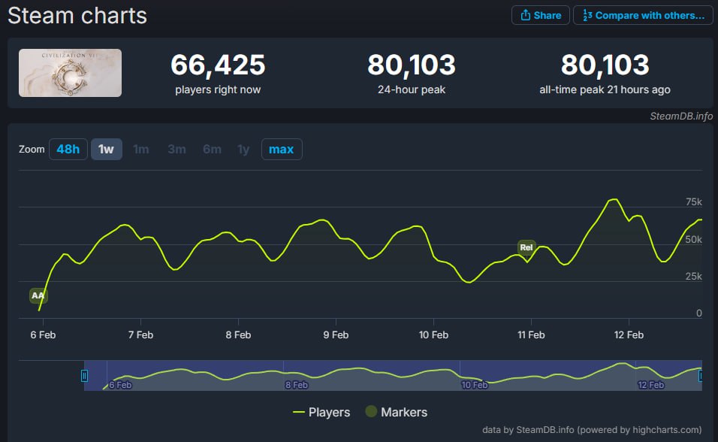Image resolution: width=718 pixels, height=442 pixels.
Task: Click the 1y zoom option
Action: (x=243, y=149)
